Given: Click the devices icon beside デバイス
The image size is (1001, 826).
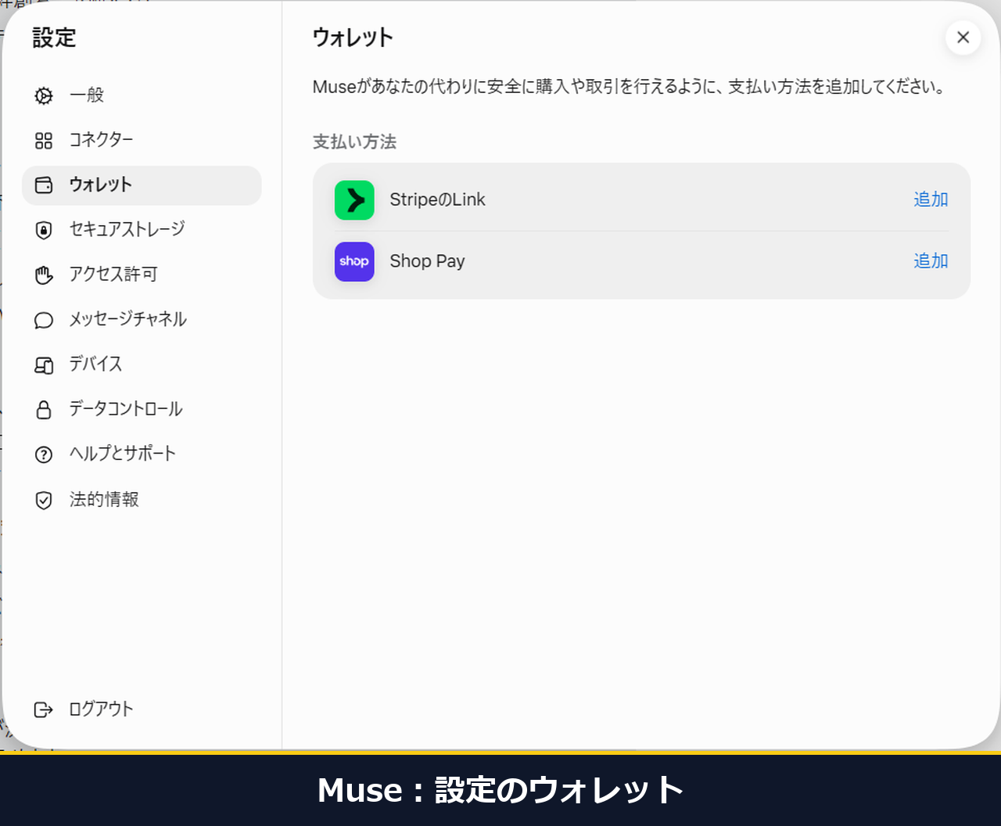Looking at the screenshot, I should click(44, 365).
